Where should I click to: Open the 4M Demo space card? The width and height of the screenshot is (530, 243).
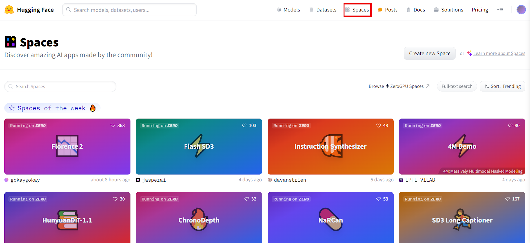(462, 146)
